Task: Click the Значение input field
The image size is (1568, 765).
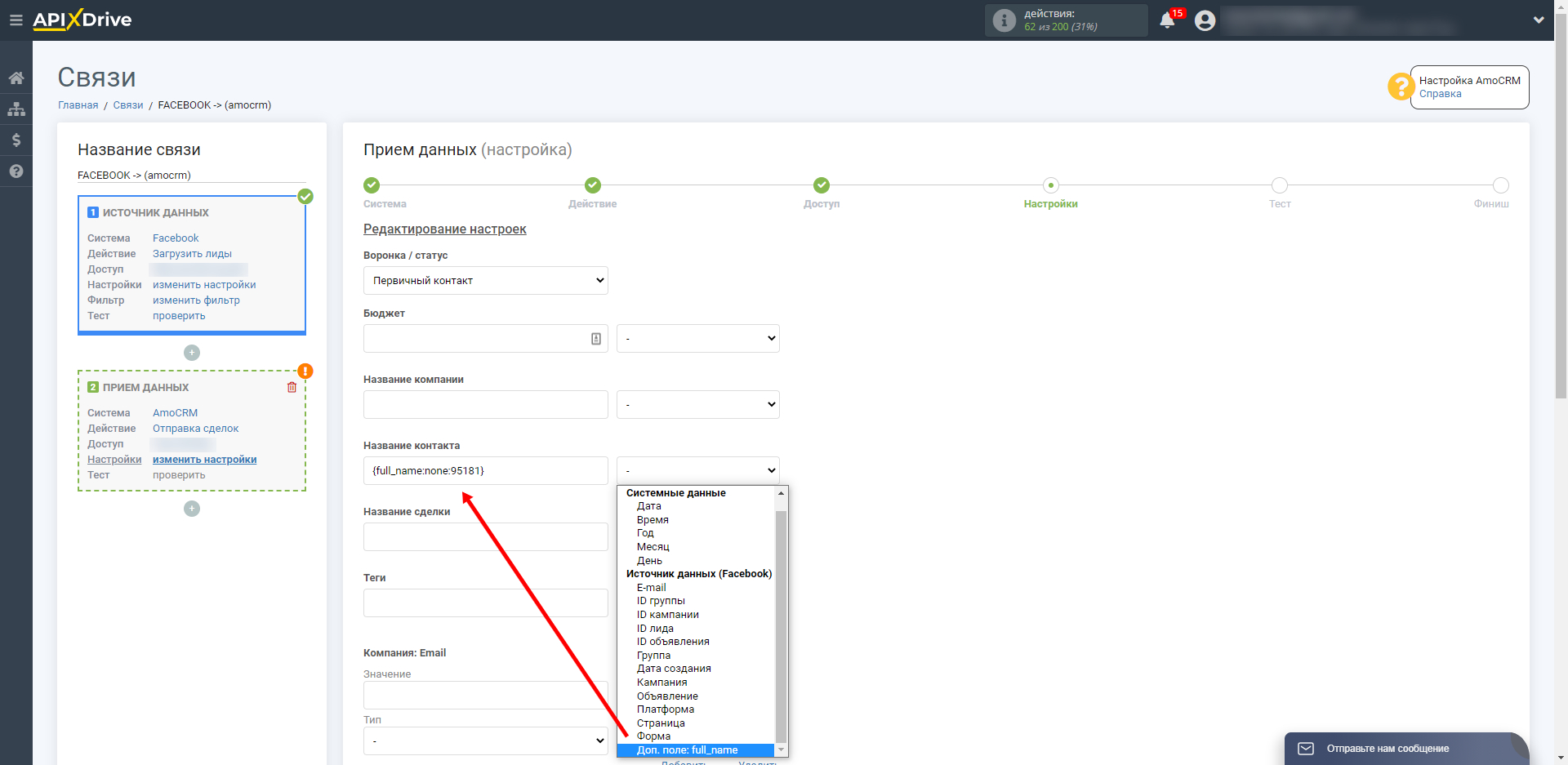Action: (486, 696)
